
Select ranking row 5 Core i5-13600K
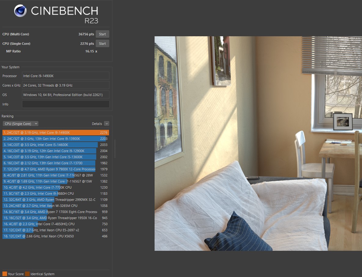56,157
